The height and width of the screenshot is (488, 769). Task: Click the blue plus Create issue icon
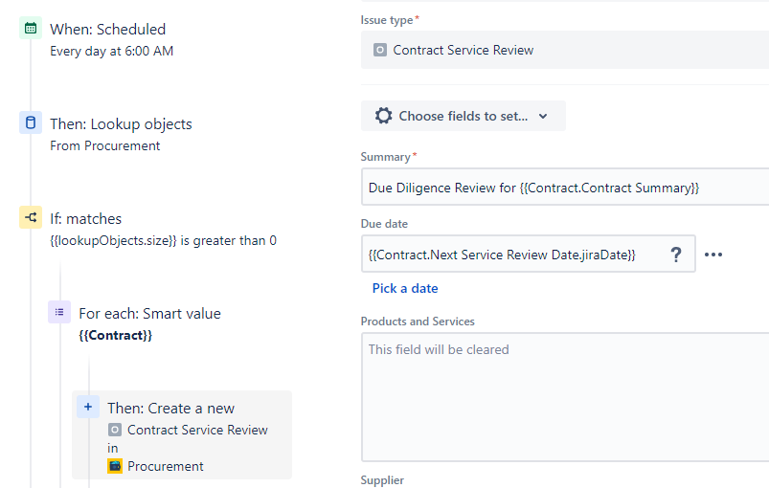point(88,407)
